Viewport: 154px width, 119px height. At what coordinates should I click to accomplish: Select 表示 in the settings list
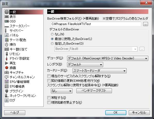coord(13,17)
